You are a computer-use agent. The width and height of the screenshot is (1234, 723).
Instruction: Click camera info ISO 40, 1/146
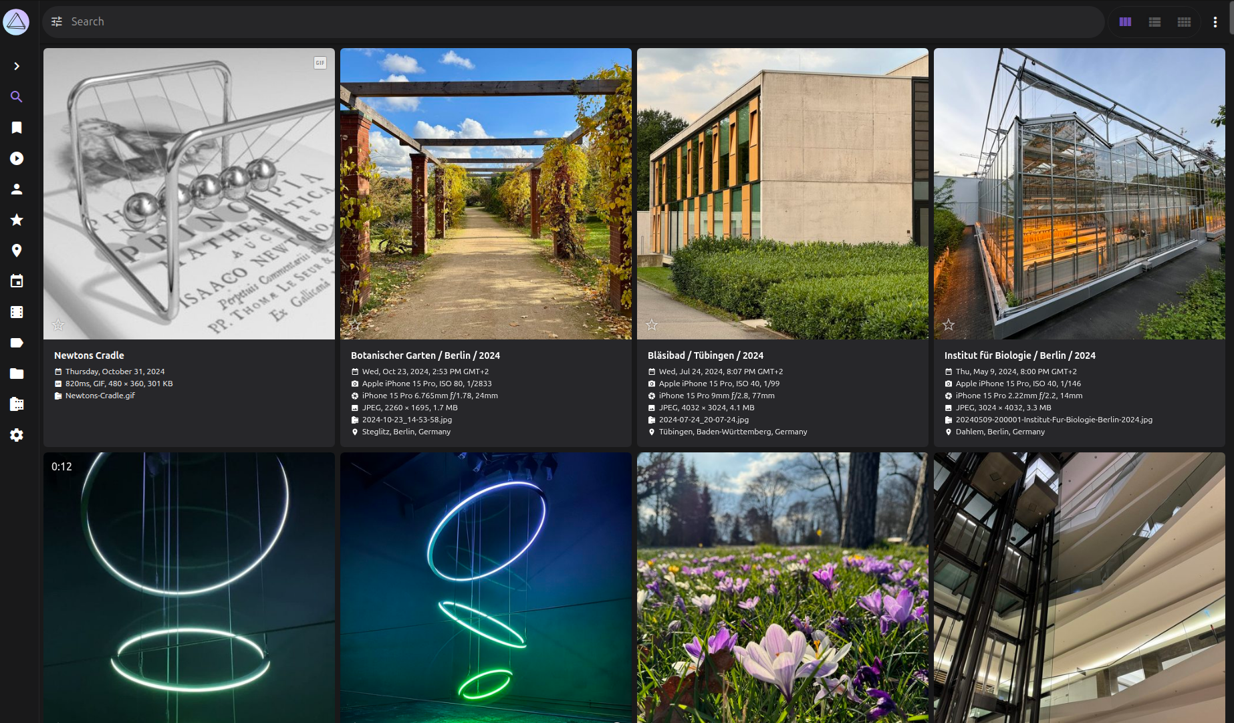(x=1018, y=384)
